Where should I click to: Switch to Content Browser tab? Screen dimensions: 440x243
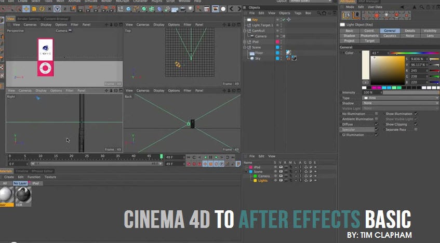56,19
